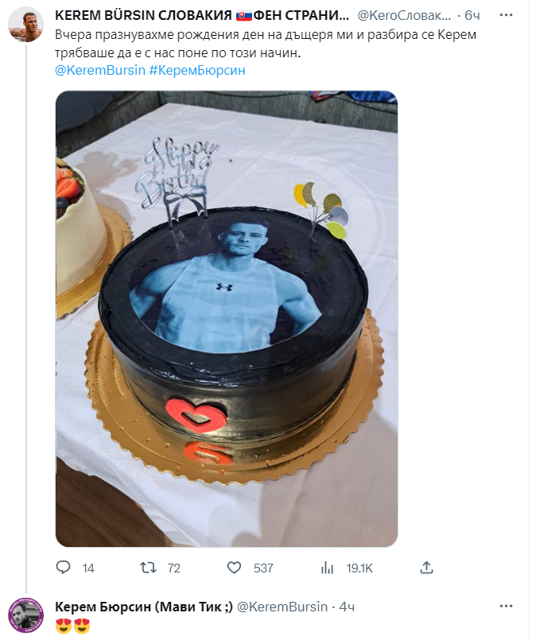The height and width of the screenshot is (640, 536).
Task: Follow the @KeremBursin mention in the tweet text
Action: tap(99, 70)
